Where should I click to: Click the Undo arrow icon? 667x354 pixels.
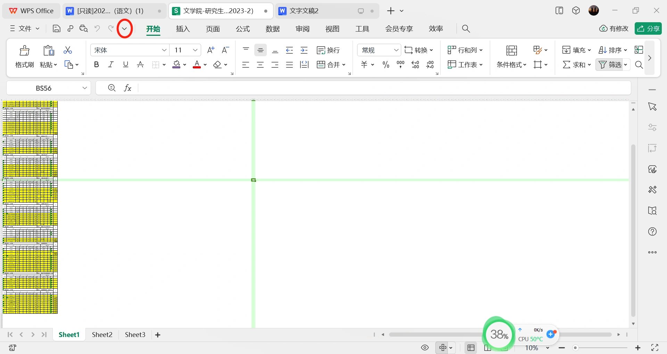tap(97, 29)
